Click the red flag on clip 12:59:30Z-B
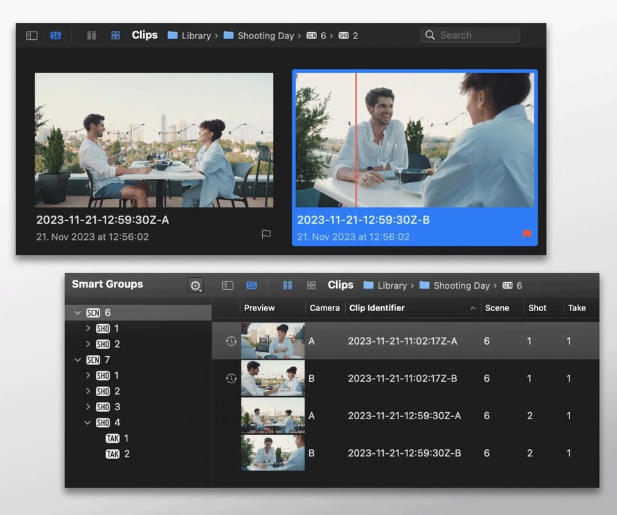Screen dimensions: 617x515 tap(527, 234)
